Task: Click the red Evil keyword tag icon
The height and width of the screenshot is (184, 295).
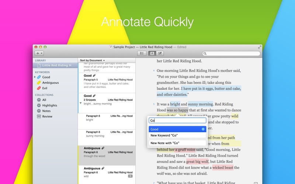Action: (x=39, y=88)
